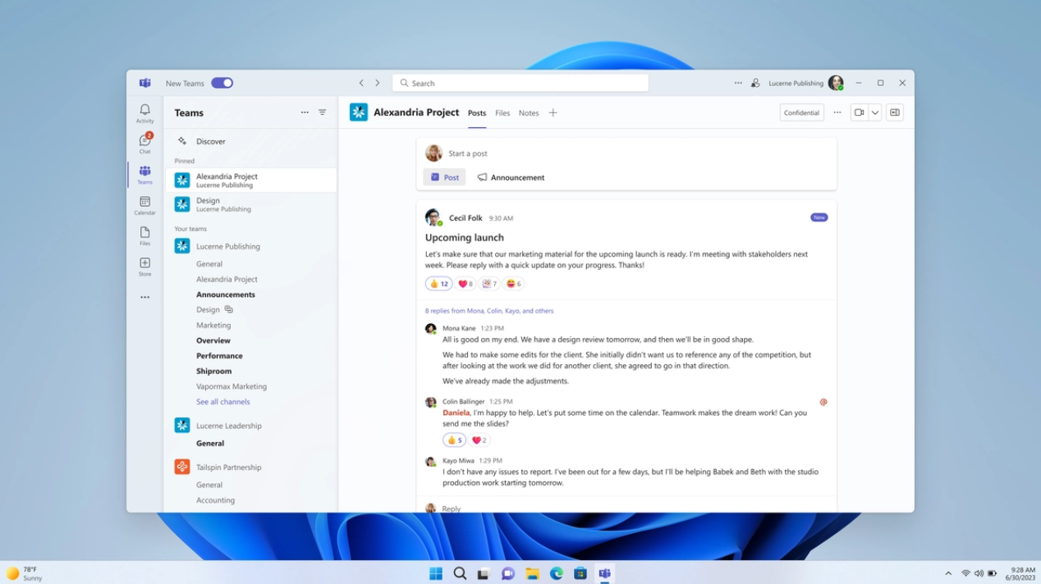Open the pinned Design channel
1041x584 pixels.
251,204
